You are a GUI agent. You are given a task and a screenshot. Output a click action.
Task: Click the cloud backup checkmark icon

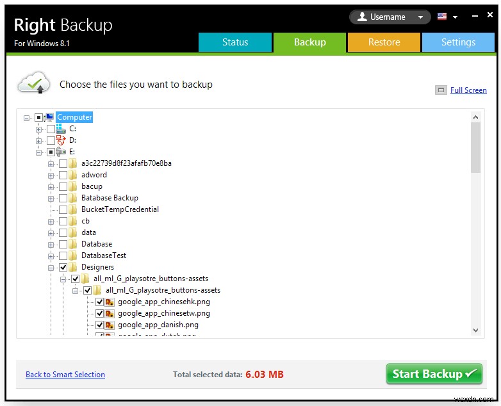click(33, 84)
